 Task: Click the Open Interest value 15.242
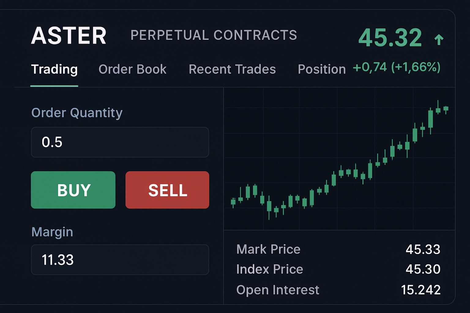(421, 289)
